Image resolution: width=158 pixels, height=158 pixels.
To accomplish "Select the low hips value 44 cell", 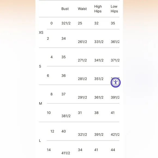I will 113,150.
